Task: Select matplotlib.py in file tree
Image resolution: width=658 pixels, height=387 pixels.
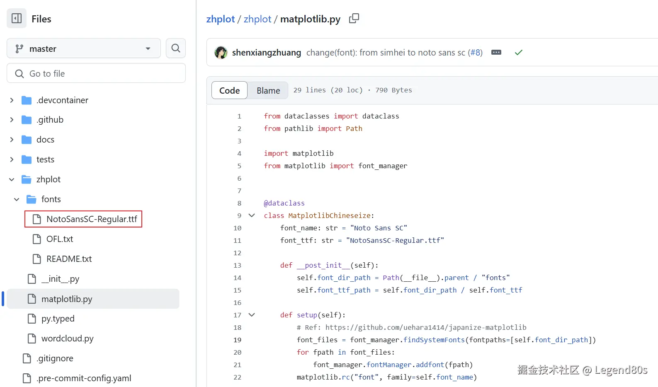Action: click(x=67, y=299)
